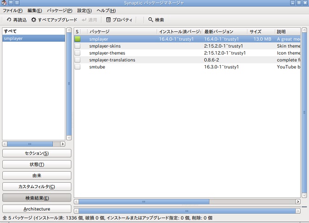Sort by the インストール済バージョン column header
The width and height of the screenshot is (309, 223).
tap(180, 31)
